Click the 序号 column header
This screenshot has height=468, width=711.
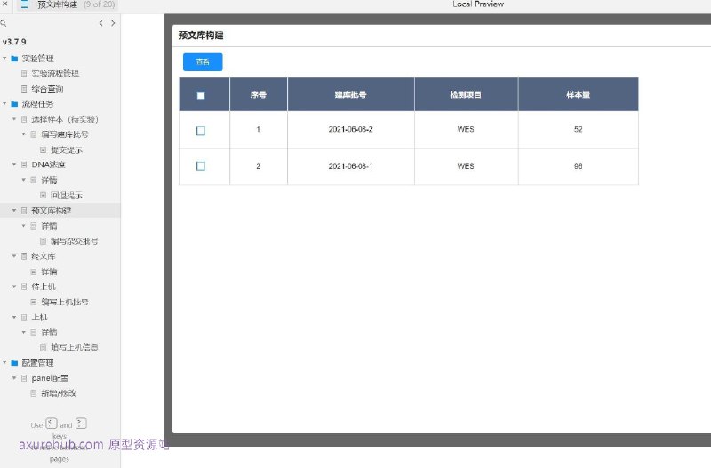tap(259, 95)
